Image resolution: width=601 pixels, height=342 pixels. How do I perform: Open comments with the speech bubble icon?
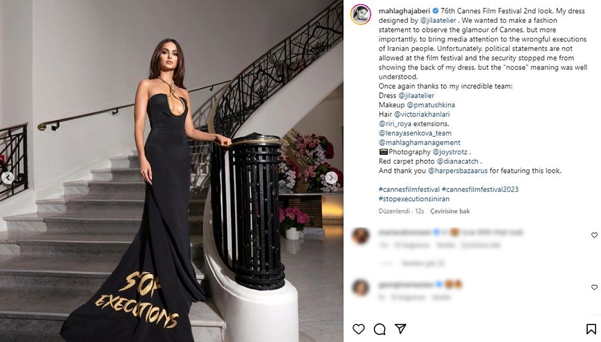click(379, 329)
